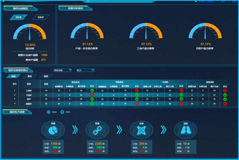This screenshot has height=160, width=239.
Task: Click the 工序产品合格率 gauge
Action: [x=146, y=31]
